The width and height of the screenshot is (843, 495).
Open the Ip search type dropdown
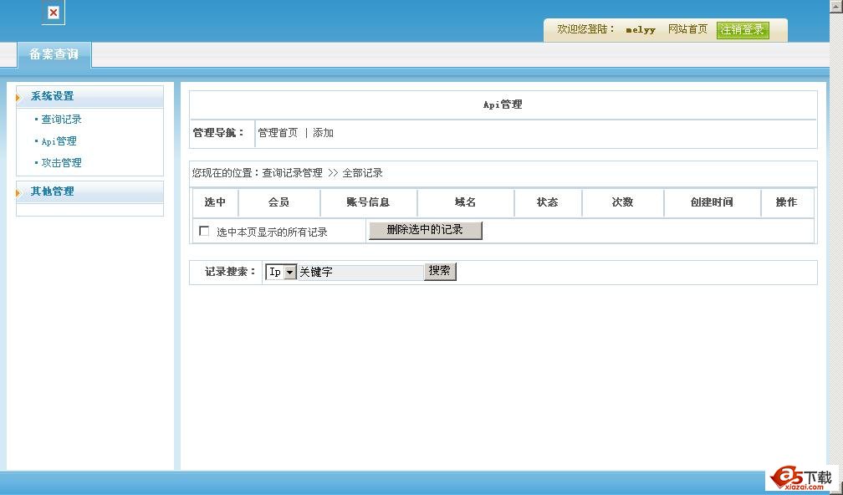coord(289,273)
